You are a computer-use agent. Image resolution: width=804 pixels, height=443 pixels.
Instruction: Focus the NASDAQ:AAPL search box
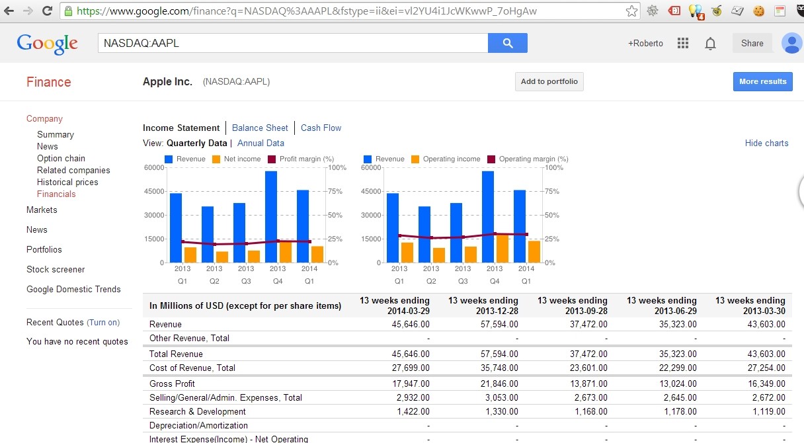tap(293, 43)
